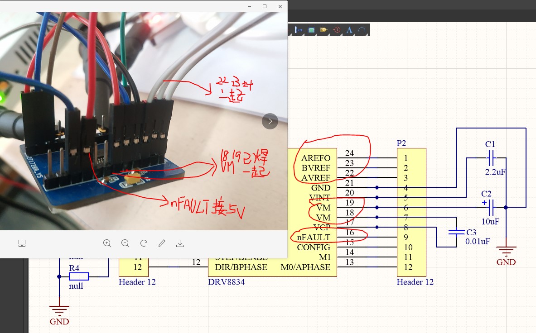Select the Place Port tool (D1 icon)
The width and height of the screenshot is (536, 333).
(324, 30)
